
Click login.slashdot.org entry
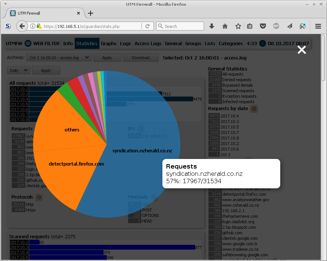pyautogui.click(x=238, y=222)
